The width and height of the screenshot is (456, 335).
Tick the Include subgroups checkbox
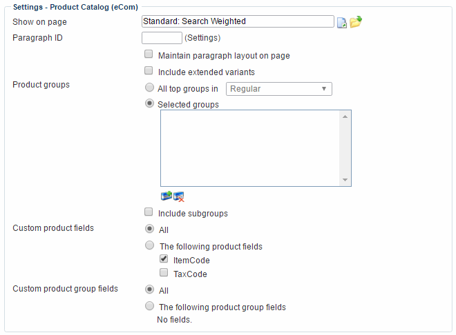pyautogui.click(x=149, y=213)
